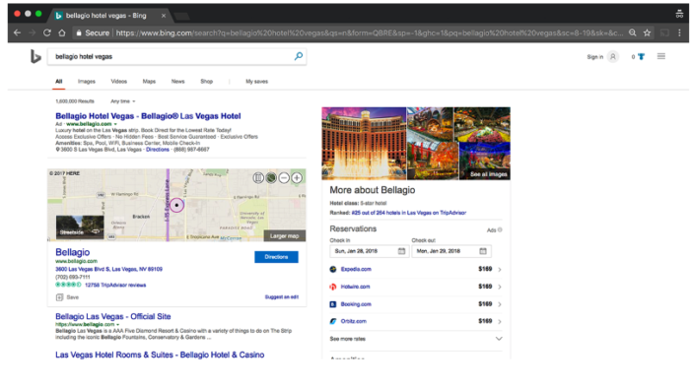Open Las Vegas Hotel Rooms & Suites link
The height and width of the screenshot is (388, 690).
[x=160, y=355]
